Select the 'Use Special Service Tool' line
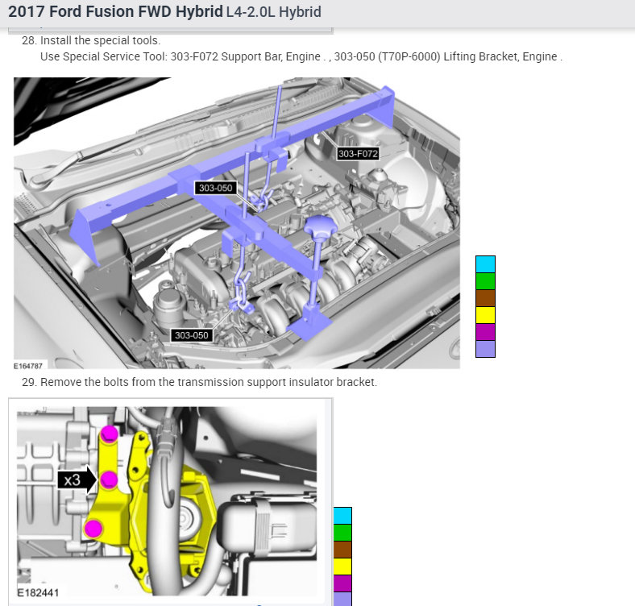This screenshot has width=635, height=606. (301, 56)
